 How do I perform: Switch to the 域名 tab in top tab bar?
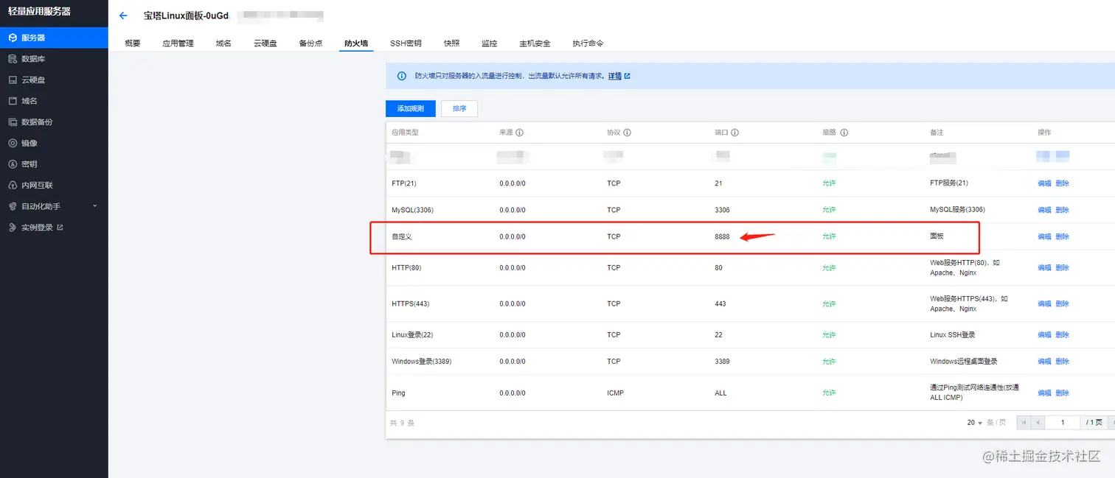pos(223,43)
